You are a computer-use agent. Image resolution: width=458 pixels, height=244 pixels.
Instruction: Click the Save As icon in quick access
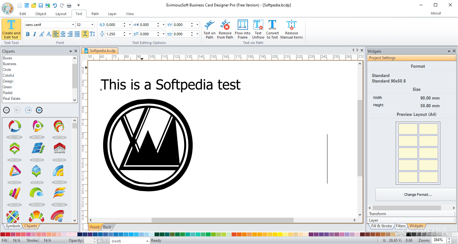coord(48,5)
